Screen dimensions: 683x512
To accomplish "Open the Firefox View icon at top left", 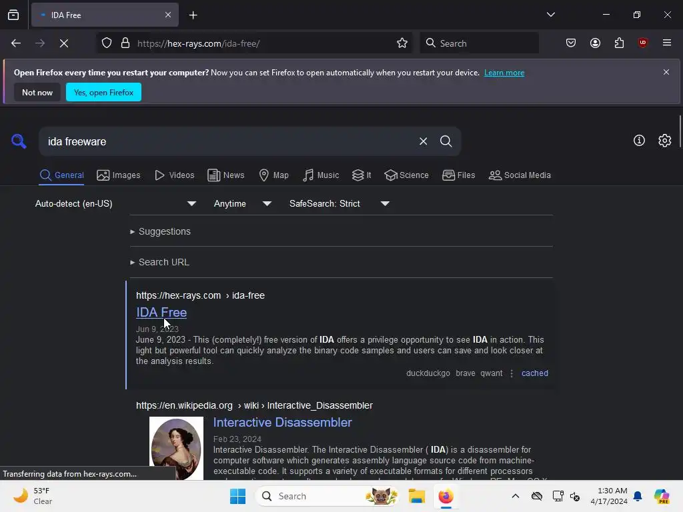I will pyautogui.click(x=13, y=15).
